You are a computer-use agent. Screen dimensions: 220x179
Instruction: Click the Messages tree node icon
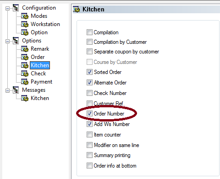pyautogui.click(x=16, y=90)
